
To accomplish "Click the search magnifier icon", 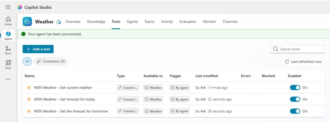I will pos(275,49).
